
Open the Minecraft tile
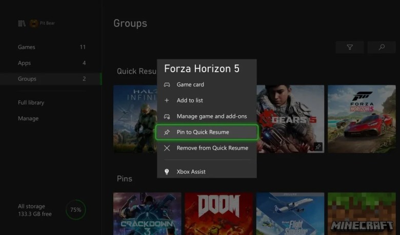pyautogui.click(x=362, y=213)
